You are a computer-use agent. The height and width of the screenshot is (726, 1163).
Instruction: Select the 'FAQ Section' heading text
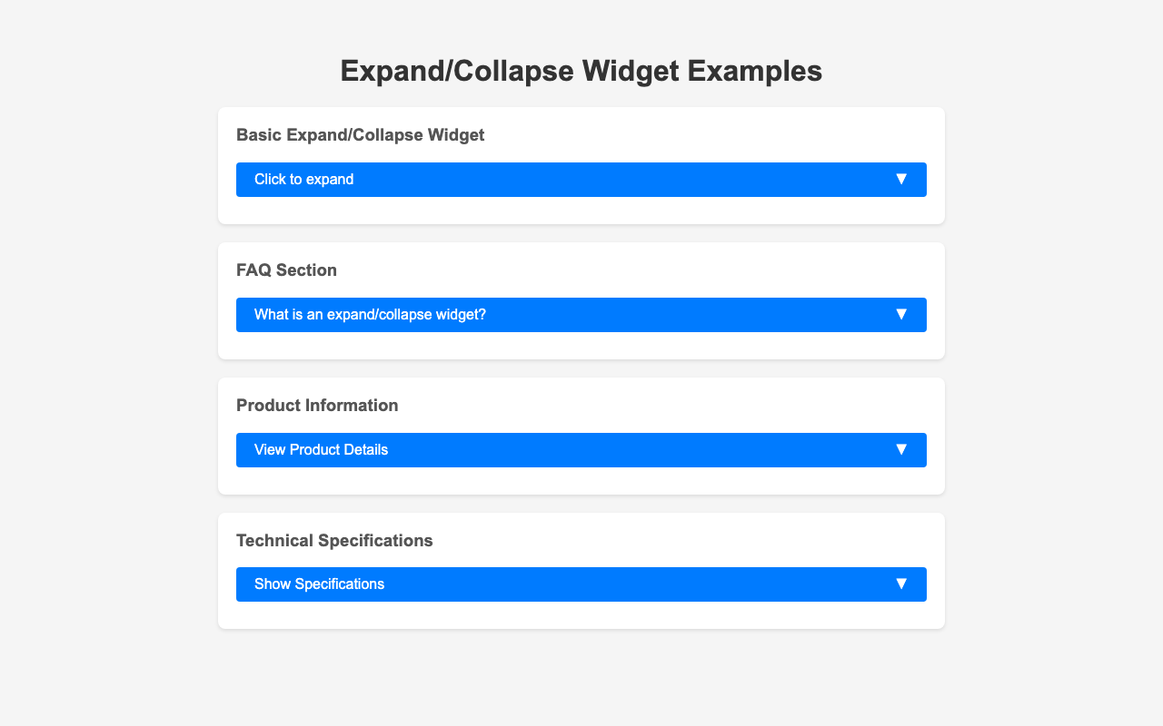point(286,270)
